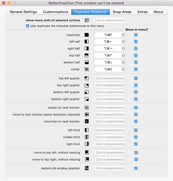Click the bottom left quarter icon

point(87,92)
